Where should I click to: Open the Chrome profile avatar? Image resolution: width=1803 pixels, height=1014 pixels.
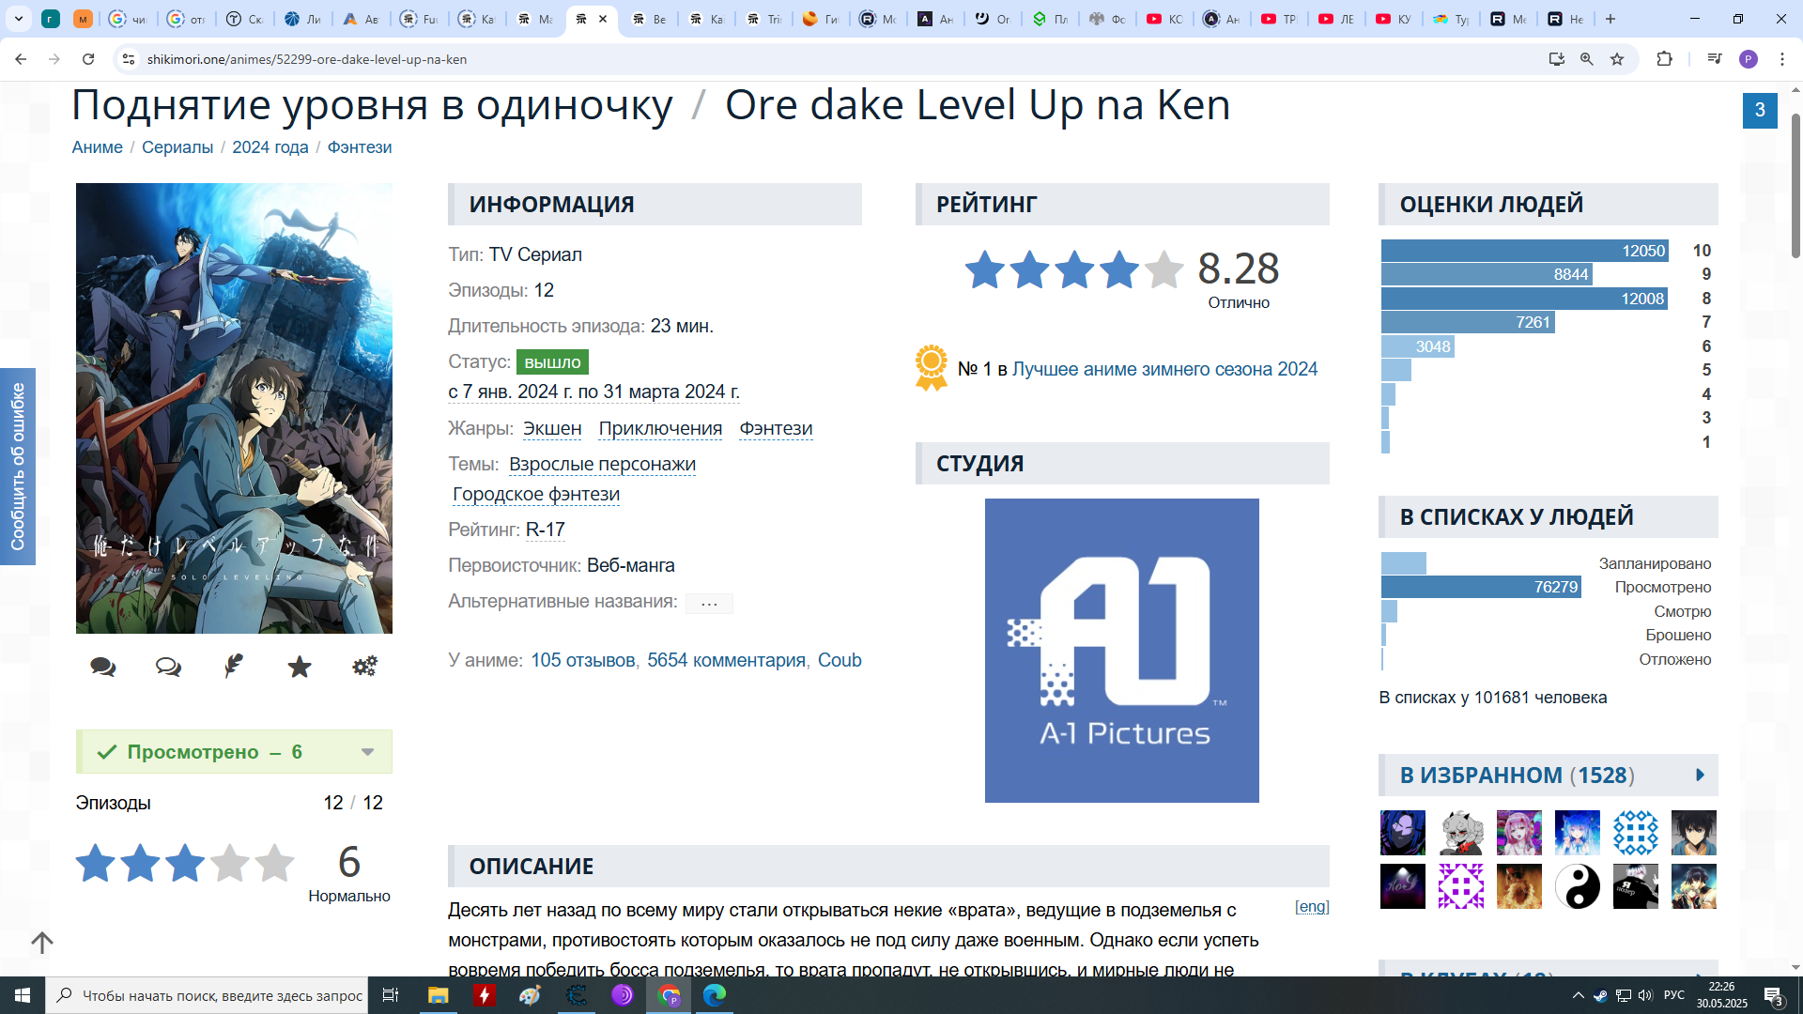pyautogui.click(x=1749, y=59)
